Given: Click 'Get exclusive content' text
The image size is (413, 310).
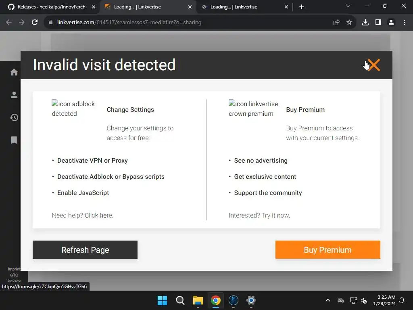Looking at the screenshot, I should pyautogui.click(x=265, y=177).
